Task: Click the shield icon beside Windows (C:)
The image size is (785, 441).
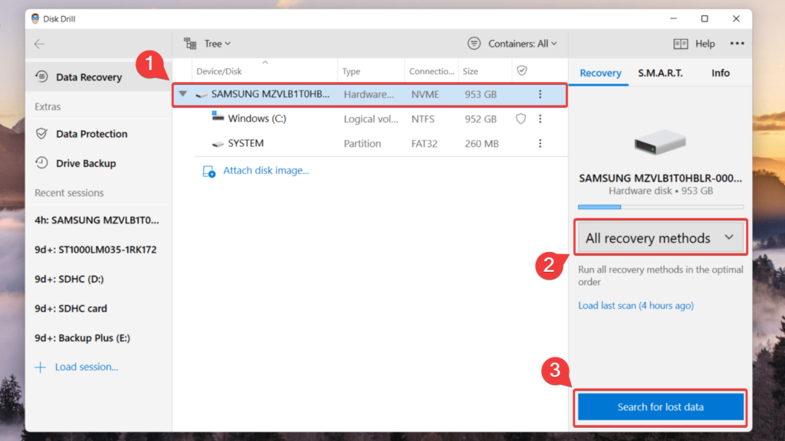Action: tap(521, 119)
